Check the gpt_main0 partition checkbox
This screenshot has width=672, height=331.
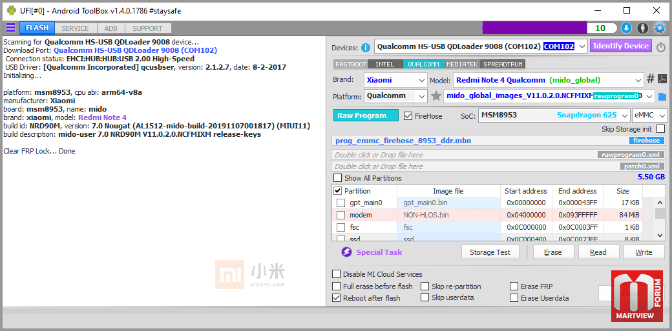click(341, 203)
